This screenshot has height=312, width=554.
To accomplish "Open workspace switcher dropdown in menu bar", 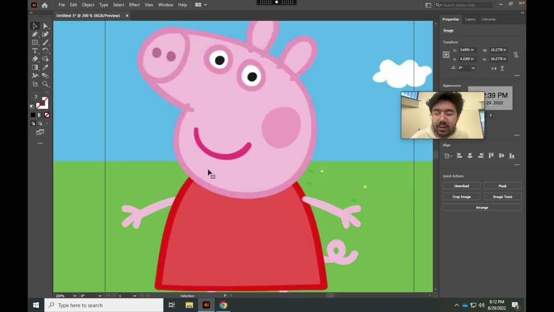I will pos(201,5).
